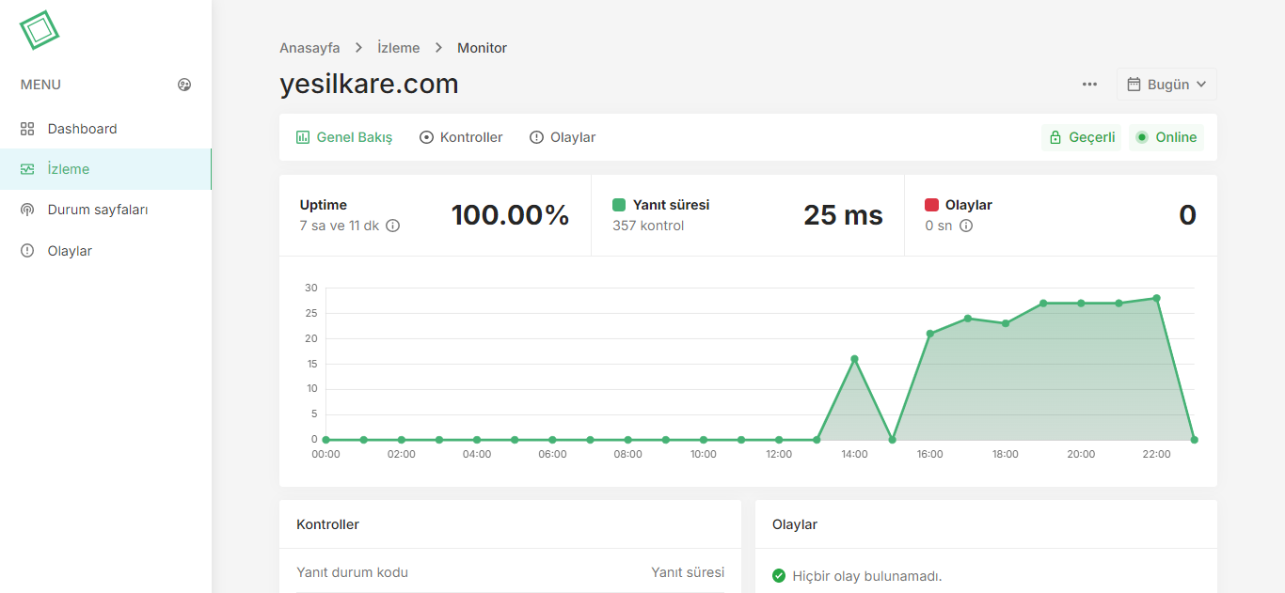This screenshot has width=1285, height=593.
Task: Click the yesilkare.com monitor title
Action: 369,84
